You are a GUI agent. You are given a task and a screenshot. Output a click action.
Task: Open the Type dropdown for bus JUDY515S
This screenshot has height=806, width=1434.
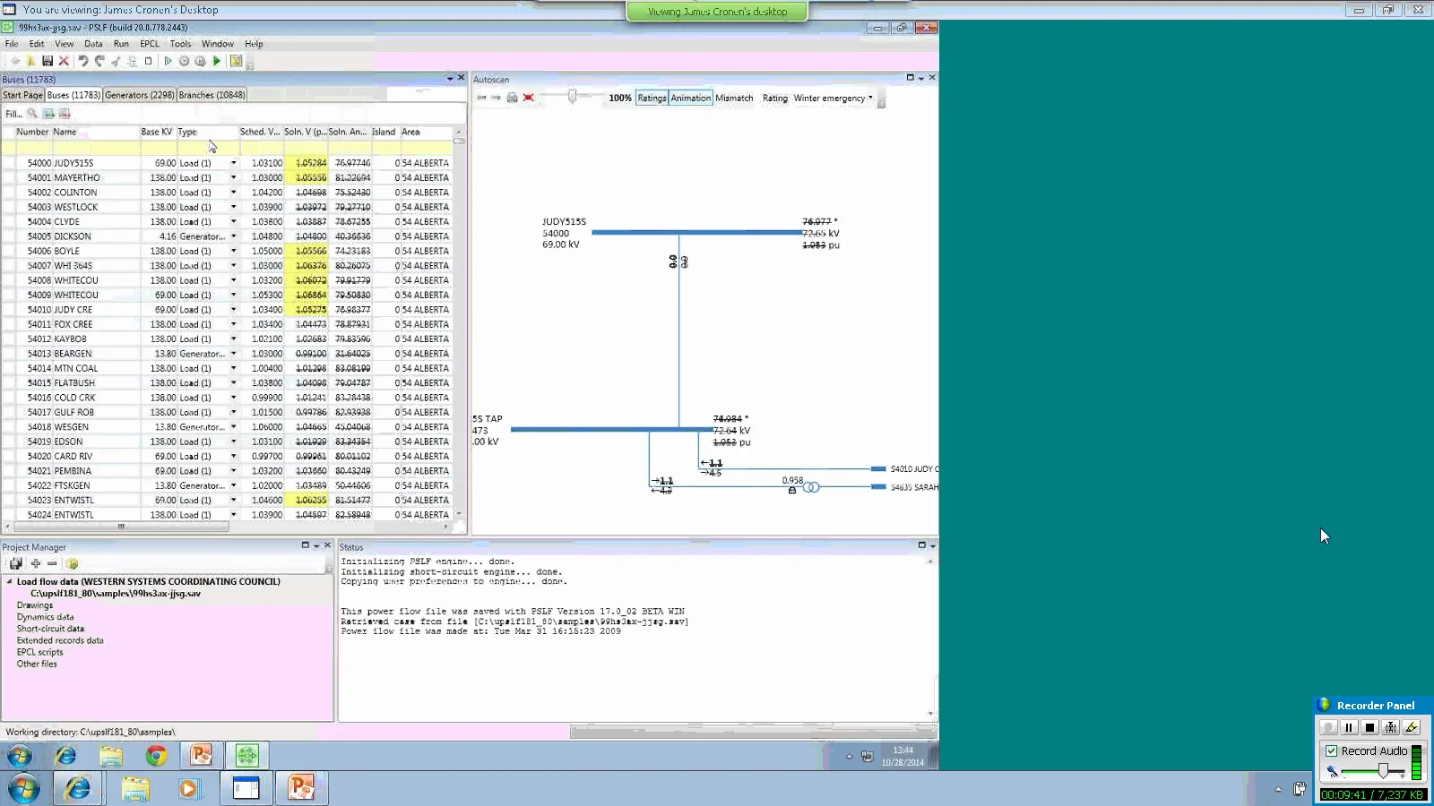click(232, 163)
